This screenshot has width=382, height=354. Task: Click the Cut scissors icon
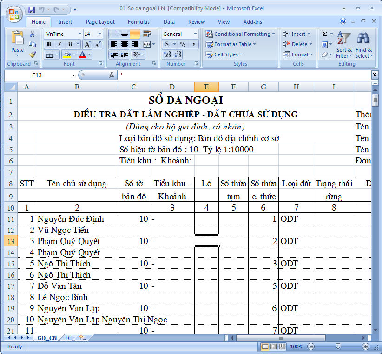(33, 34)
